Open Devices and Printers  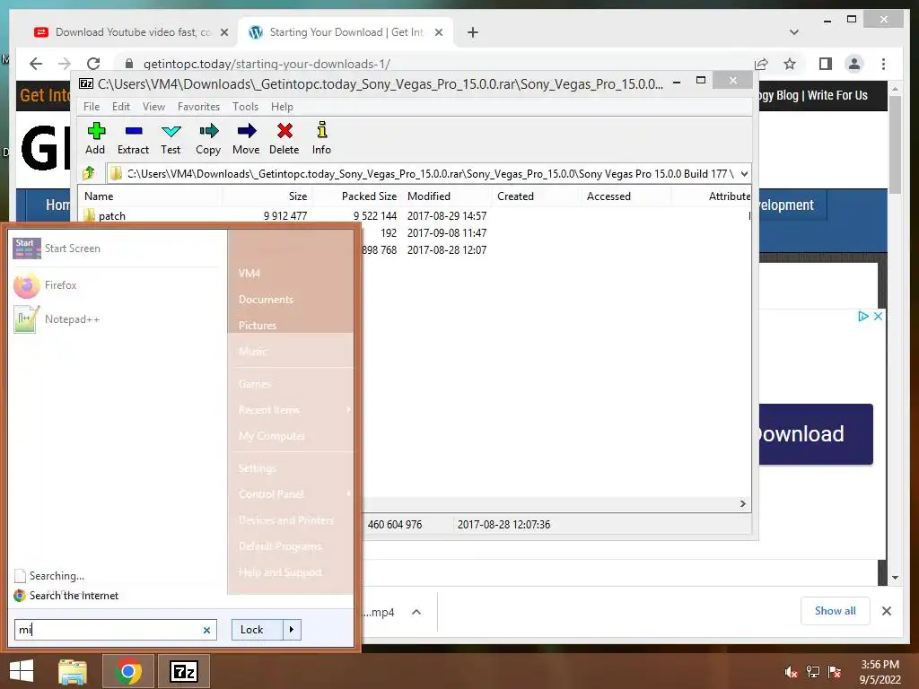(286, 519)
